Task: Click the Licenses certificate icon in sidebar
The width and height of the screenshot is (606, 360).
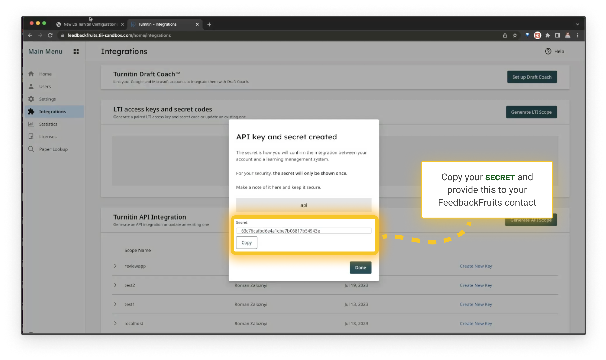Action: (x=31, y=136)
